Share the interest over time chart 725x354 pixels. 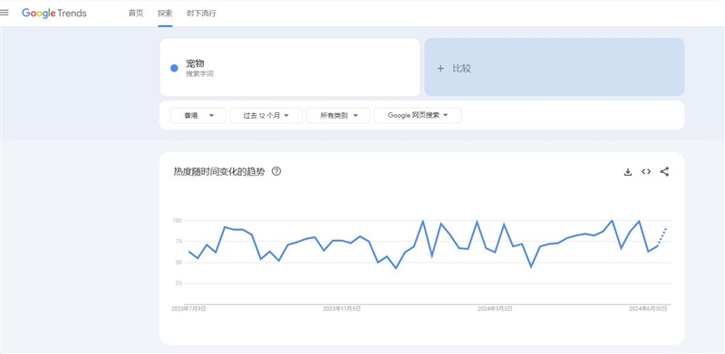click(x=664, y=172)
